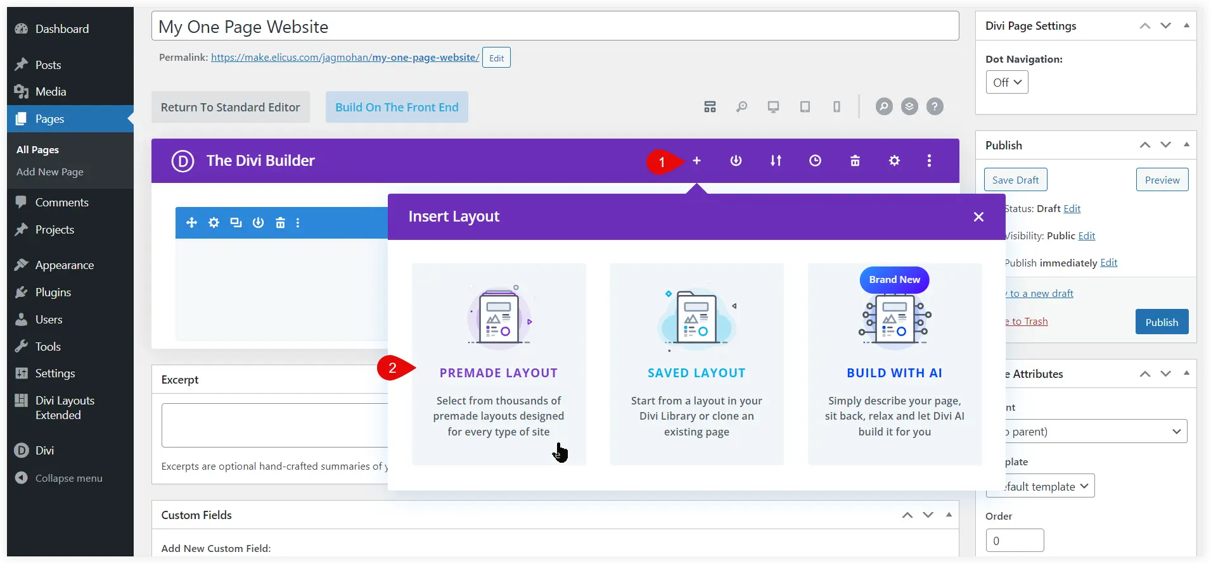Screen dimensions: 1211x564
Task: Click the Divi logo in builder header
Action: coord(183,161)
